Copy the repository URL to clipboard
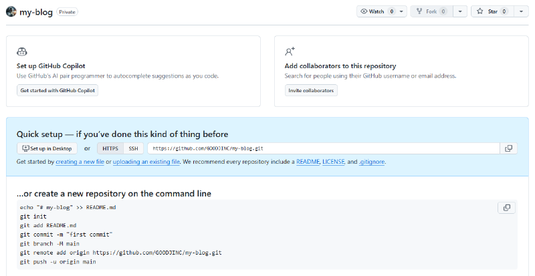The height and width of the screenshot is (276, 535). tap(508, 148)
